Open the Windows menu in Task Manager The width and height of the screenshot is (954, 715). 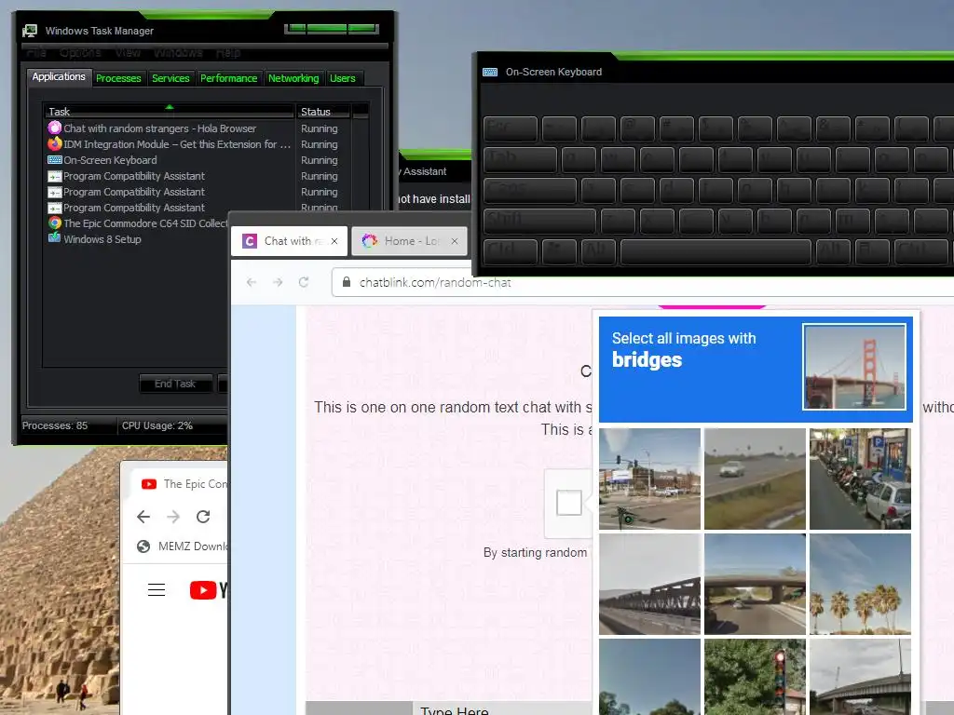pyautogui.click(x=178, y=53)
